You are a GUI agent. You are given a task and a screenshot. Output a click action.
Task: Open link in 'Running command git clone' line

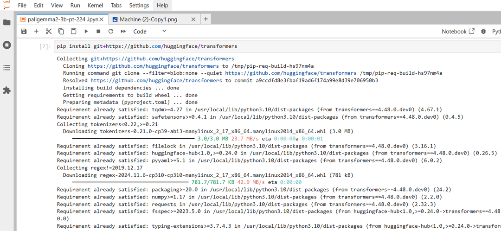pos(291,73)
